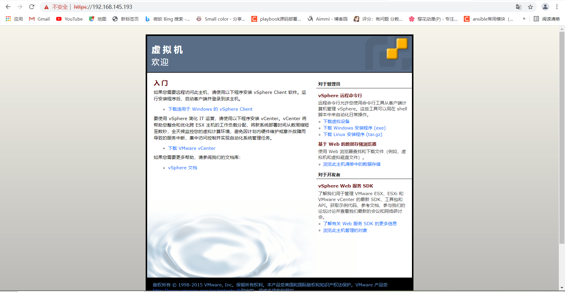This screenshot has width=565, height=292.
Task: Open the 微软 Bing 搜索 bookmark
Action: tap(168, 19)
